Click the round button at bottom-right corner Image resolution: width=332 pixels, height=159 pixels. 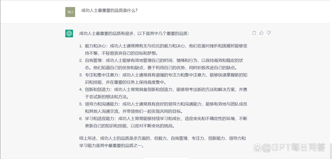(x=323, y=158)
